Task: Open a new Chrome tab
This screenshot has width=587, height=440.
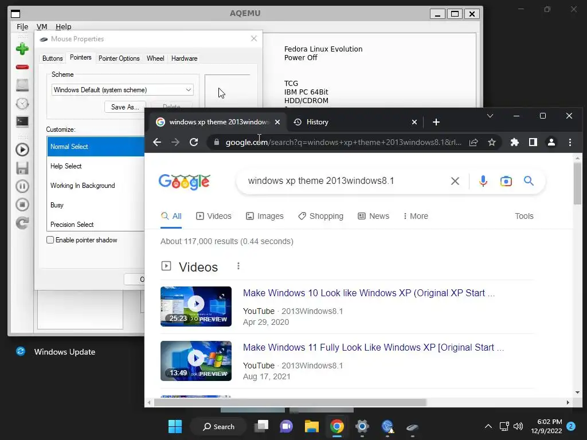Action: click(x=436, y=122)
